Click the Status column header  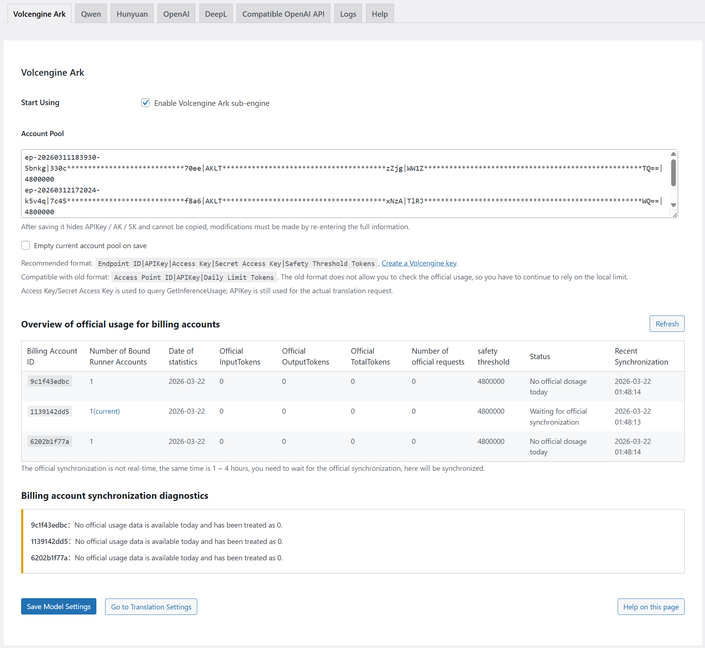[539, 356]
